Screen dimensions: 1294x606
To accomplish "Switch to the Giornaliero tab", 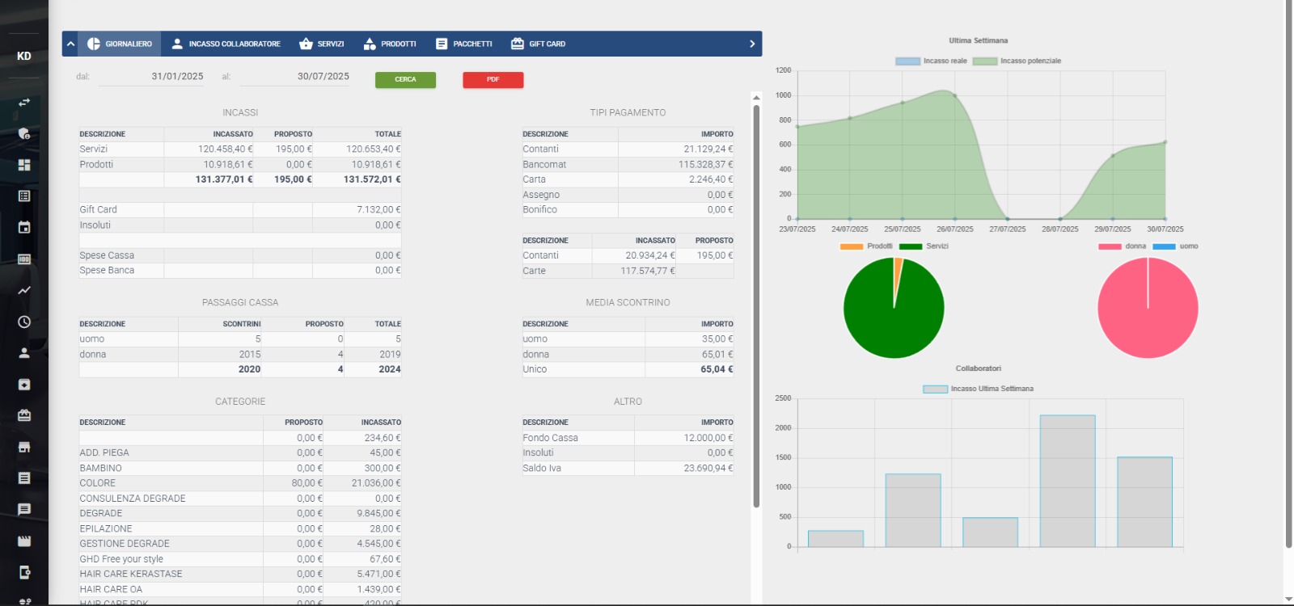I will (x=120, y=44).
